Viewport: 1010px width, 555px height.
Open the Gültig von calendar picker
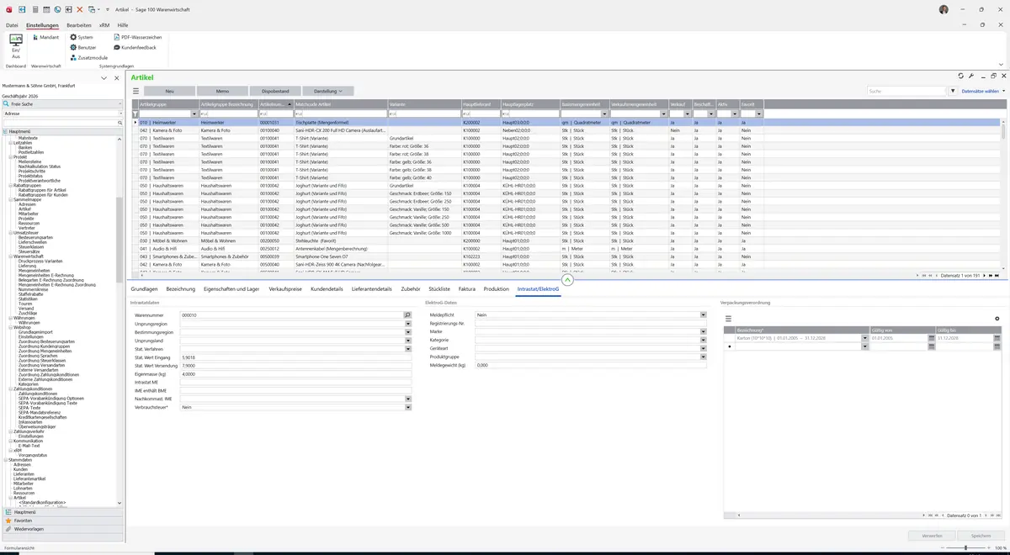point(931,338)
